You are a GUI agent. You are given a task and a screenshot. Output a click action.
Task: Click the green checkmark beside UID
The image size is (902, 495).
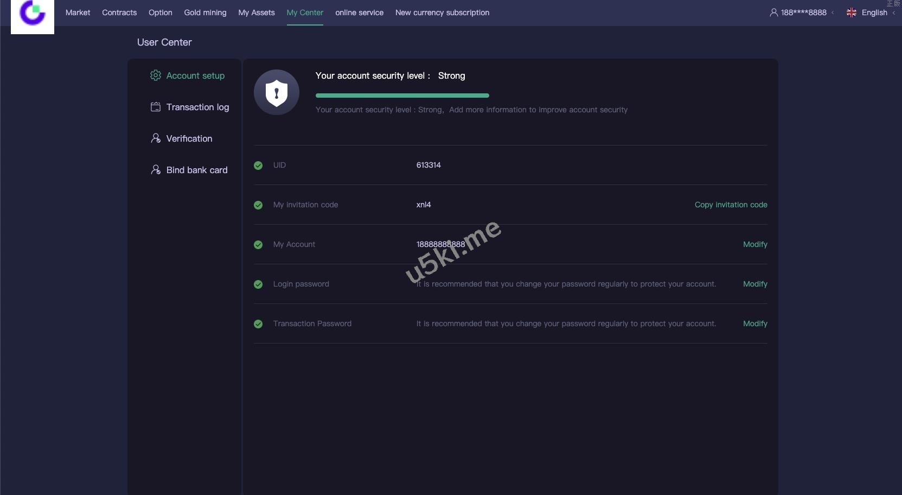(258, 166)
